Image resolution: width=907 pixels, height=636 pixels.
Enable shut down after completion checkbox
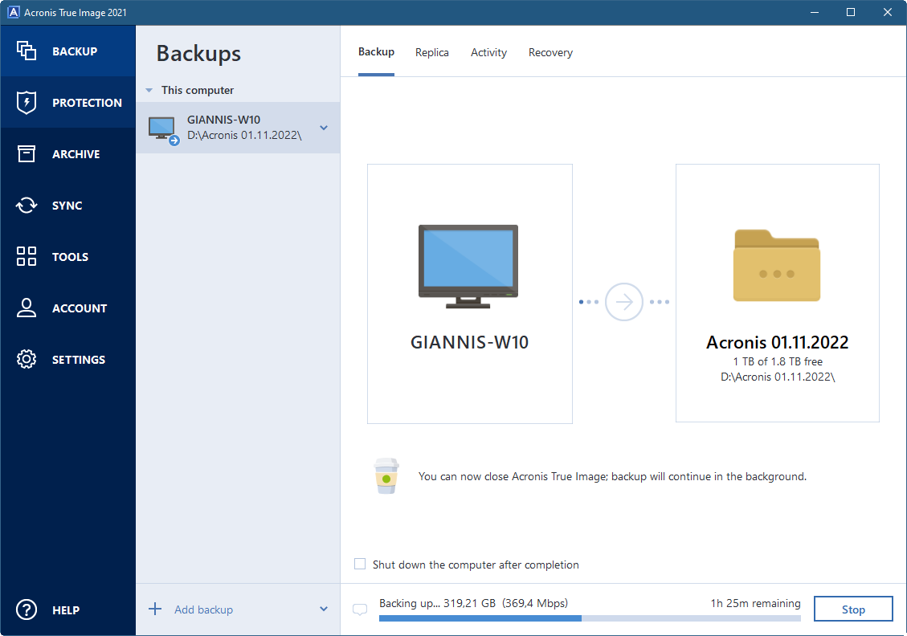point(360,564)
